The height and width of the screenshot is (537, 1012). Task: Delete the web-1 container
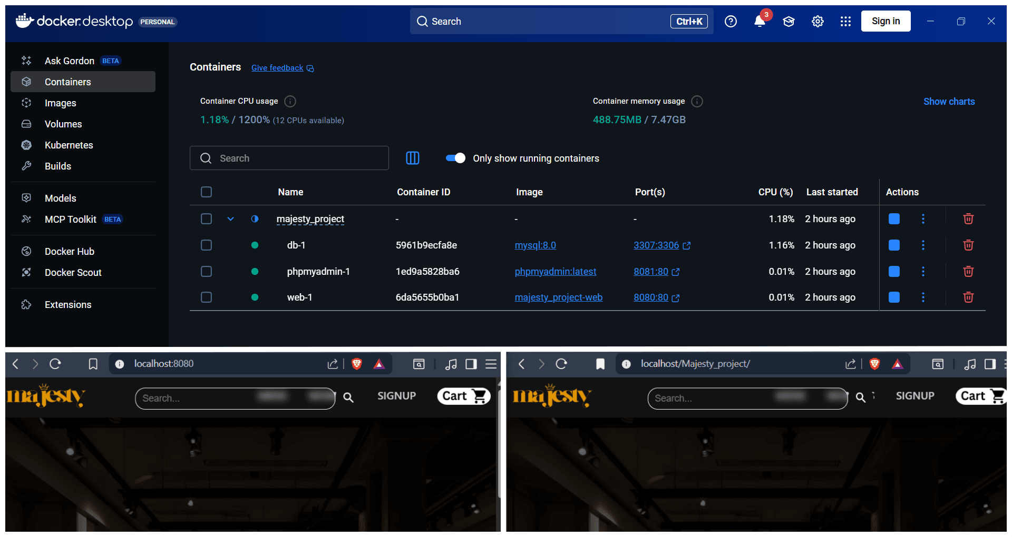pyautogui.click(x=968, y=297)
